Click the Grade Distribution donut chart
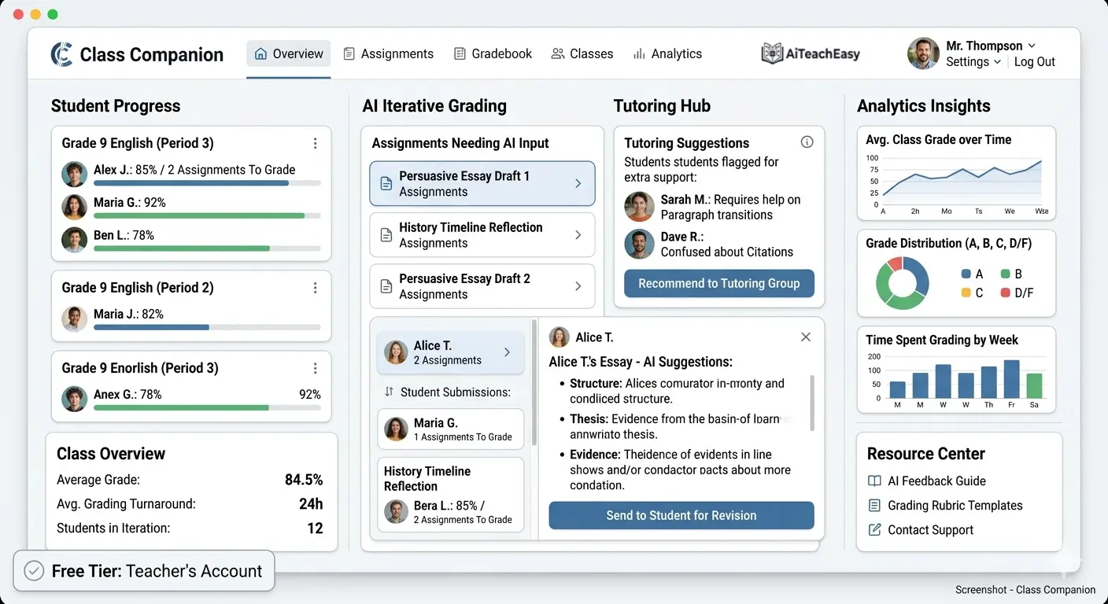This screenshot has width=1108, height=604. (x=903, y=283)
